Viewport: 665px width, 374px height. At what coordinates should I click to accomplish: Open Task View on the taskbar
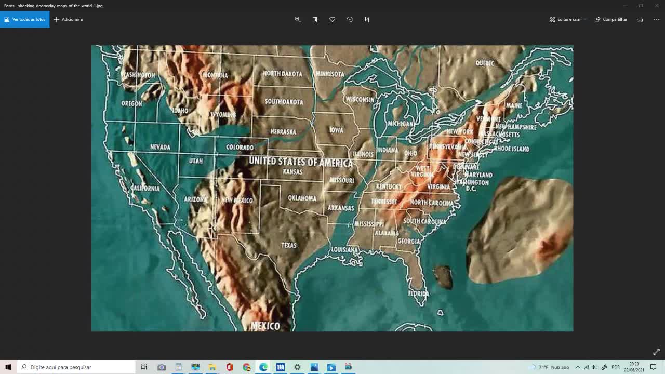tap(144, 367)
